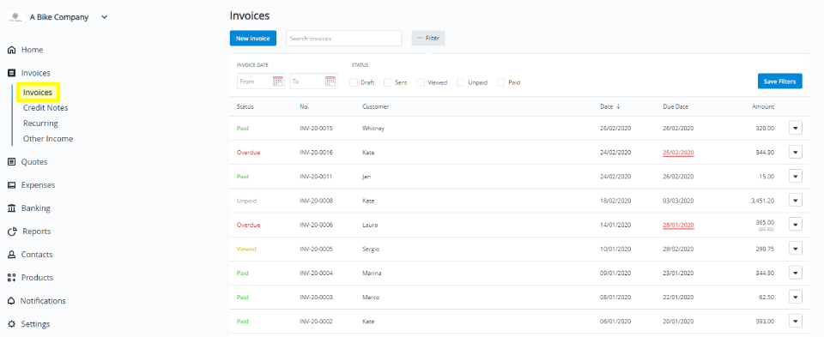Click the Contacts person icon
This screenshot has height=337, width=824.
click(11, 255)
